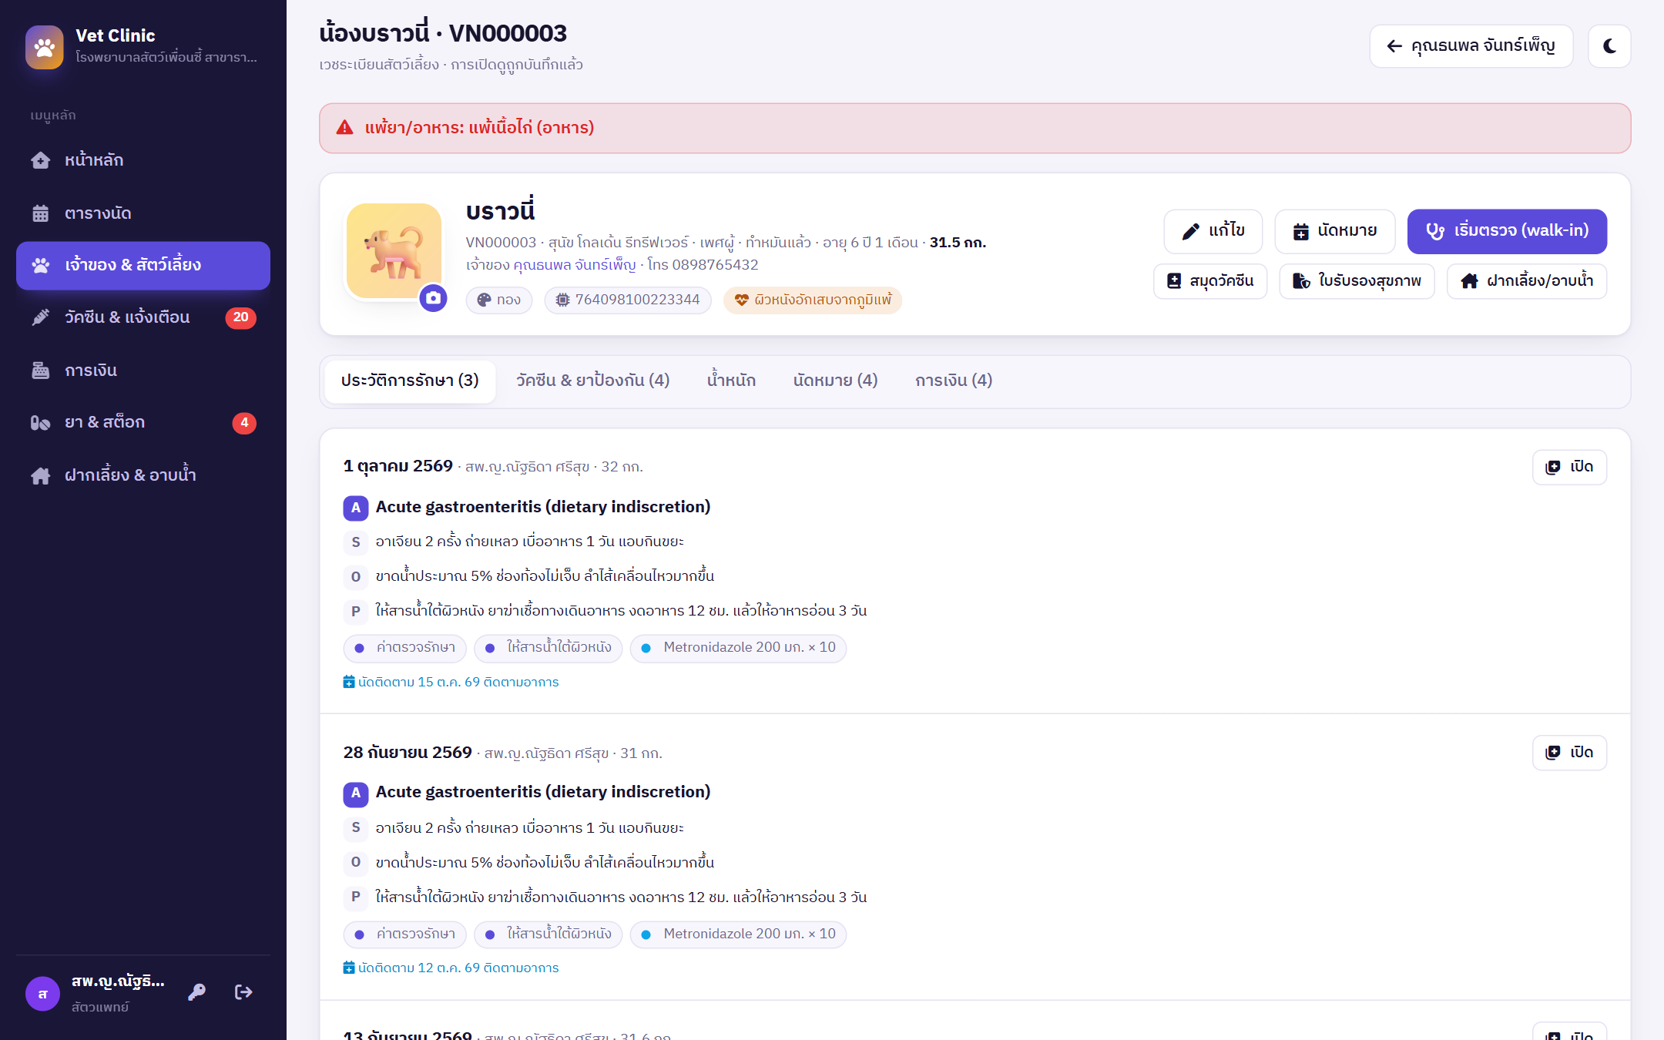Viewport: 1664px width, 1040px height.
Task: Click the allergy warning triangle icon
Action: coord(344,128)
